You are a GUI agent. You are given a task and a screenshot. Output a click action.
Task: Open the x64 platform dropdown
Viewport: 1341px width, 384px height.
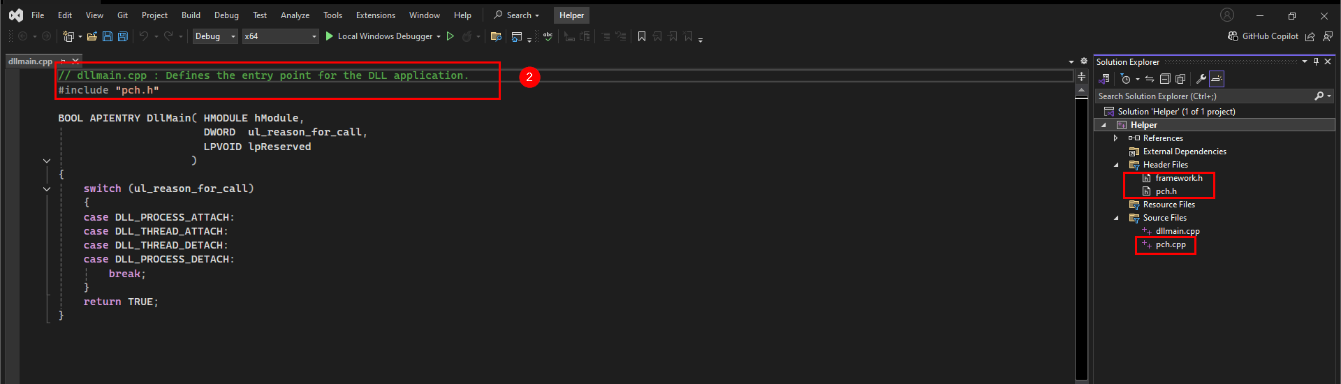tap(281, 36)
